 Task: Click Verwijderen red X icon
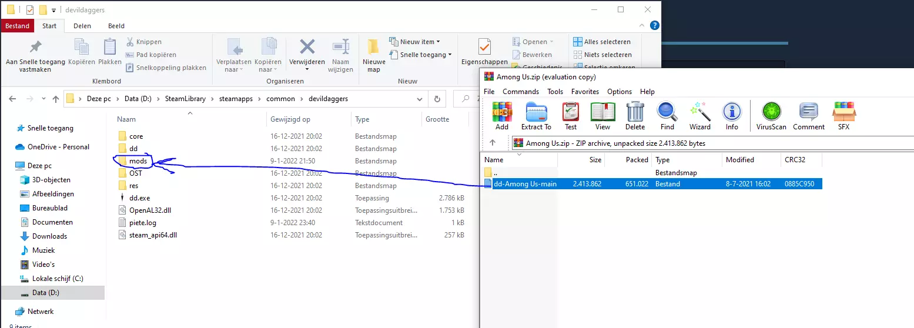[307, 47]
